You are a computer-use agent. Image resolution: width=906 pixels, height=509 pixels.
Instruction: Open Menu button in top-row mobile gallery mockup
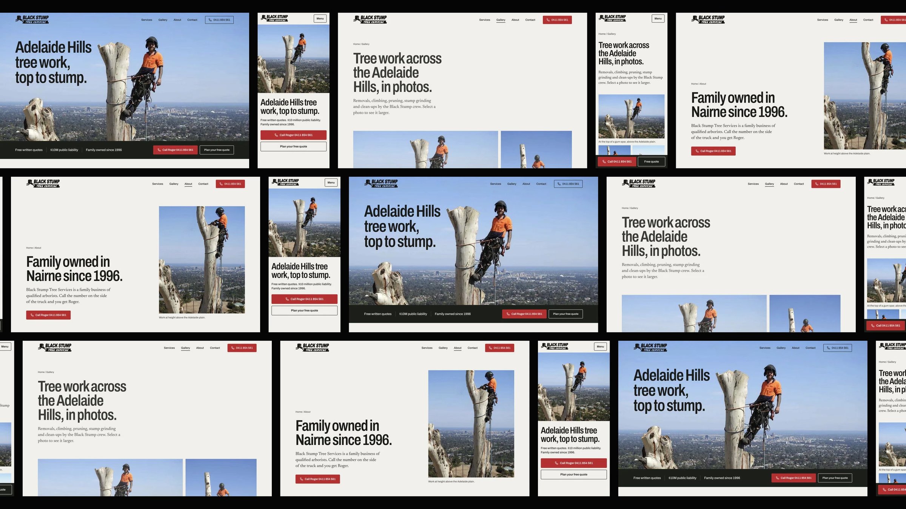tap(658, 18)
